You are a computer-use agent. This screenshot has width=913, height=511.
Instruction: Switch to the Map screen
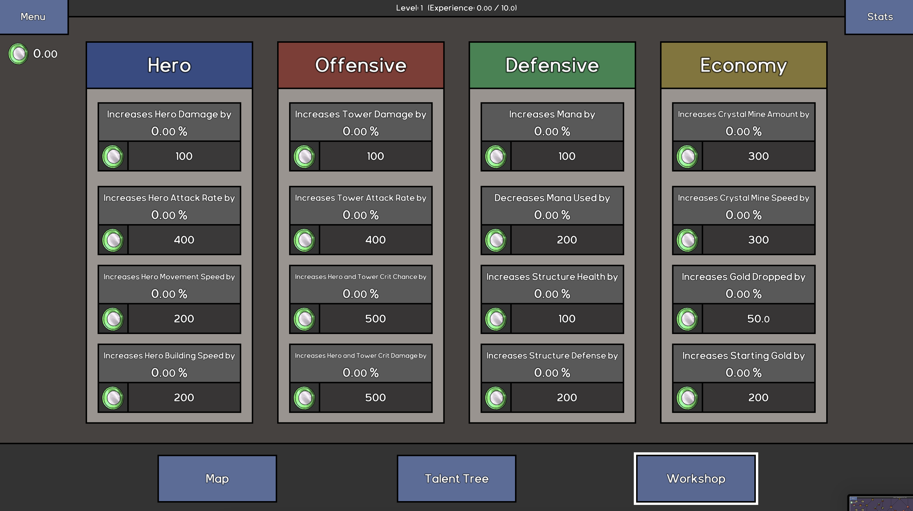(217, 478)
